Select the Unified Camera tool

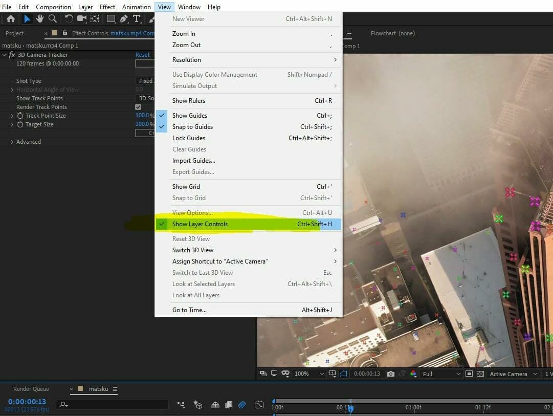click(x=82, y=19)
